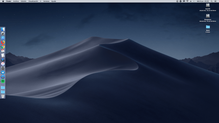Open the Archivo menu
Screen dimensions: 219x123
pyautogui.click(x=16, y=1)
